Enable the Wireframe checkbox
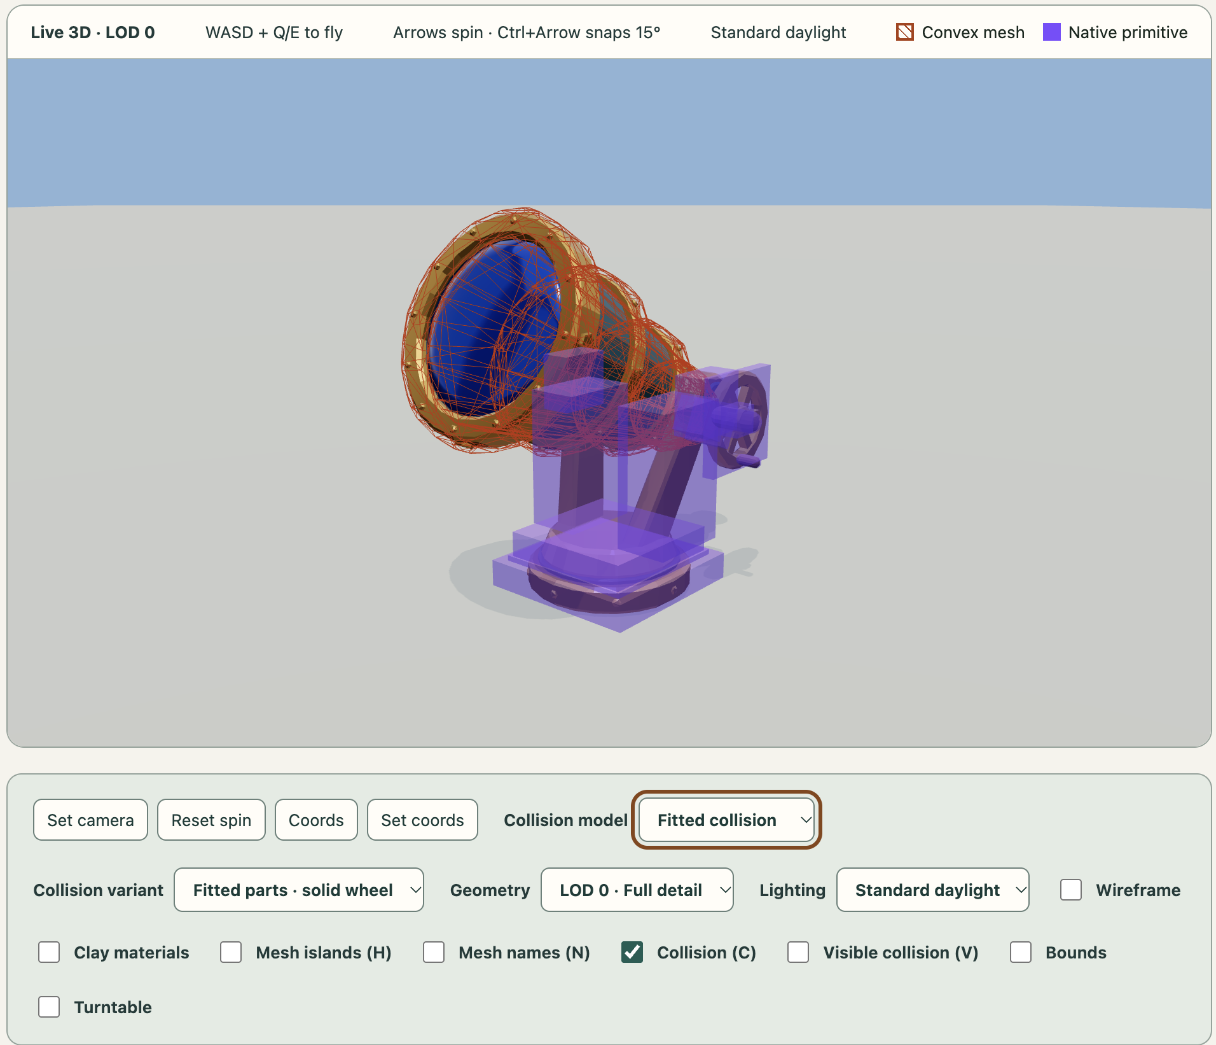This screenshot has height=1045, width=1216. 1071,890
